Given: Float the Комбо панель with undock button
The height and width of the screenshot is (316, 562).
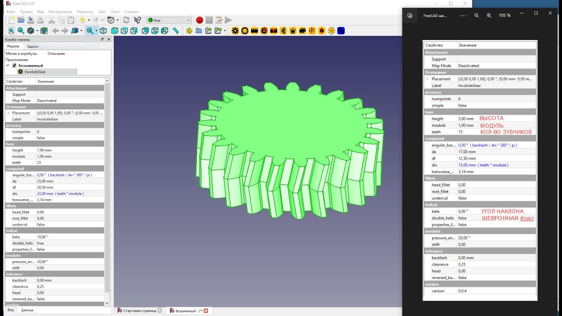Looking at the screenshot, I should click(102, 39).
